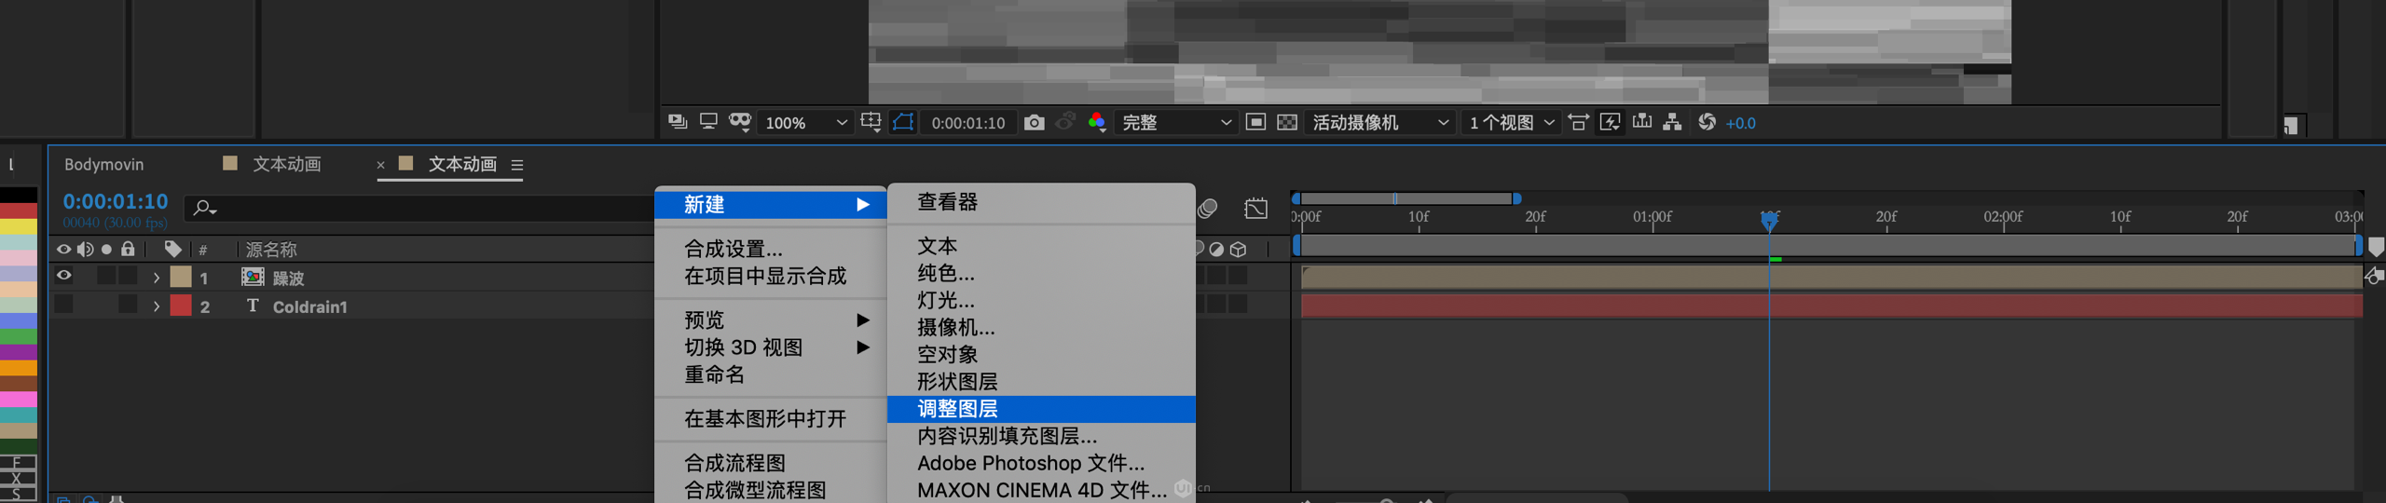Take a snapshot with the camera icon
This screenshot has width=2386, height=503.
(1034, 123)
